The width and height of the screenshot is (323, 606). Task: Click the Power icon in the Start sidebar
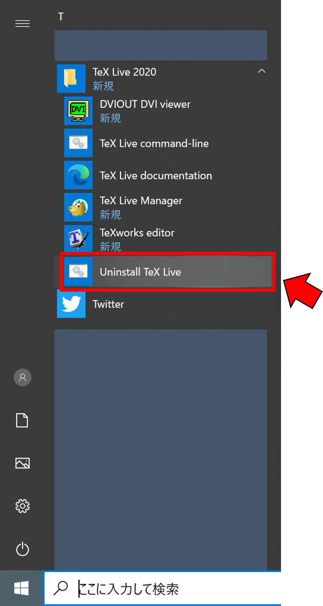pos(23,549)
